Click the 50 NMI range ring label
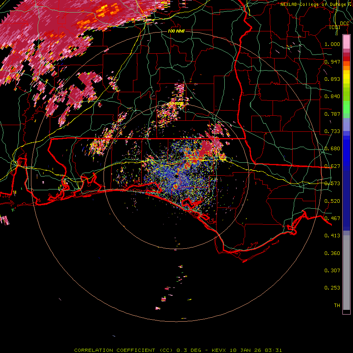This screenshot has height=353, width=353. click(x=176, y=104)
